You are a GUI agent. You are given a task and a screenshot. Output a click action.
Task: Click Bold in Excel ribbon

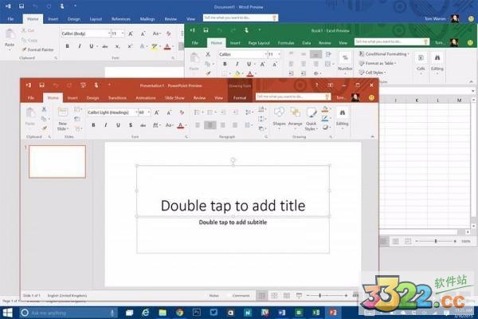pyautogui.click(x=225, y=64)
